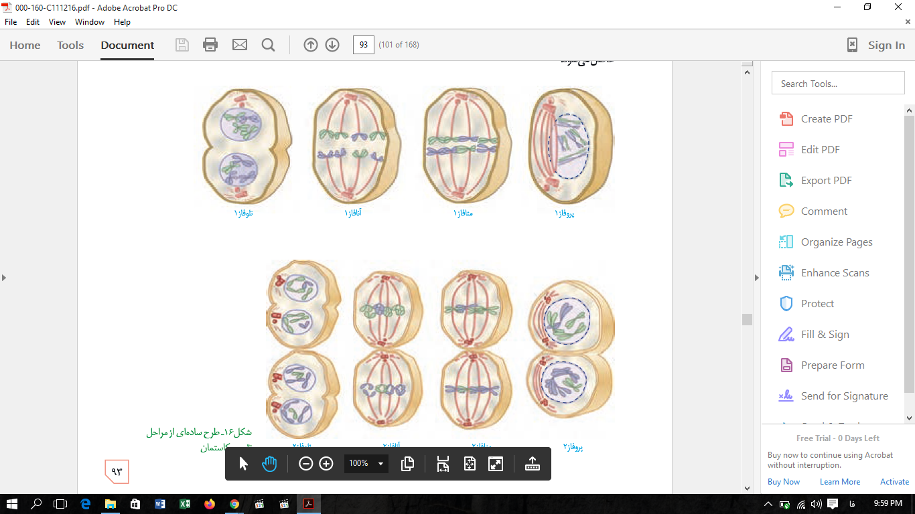Click the tools pane scrollbar down arrow
This screenshot has height=514, width=915.
tap(910, 418)
